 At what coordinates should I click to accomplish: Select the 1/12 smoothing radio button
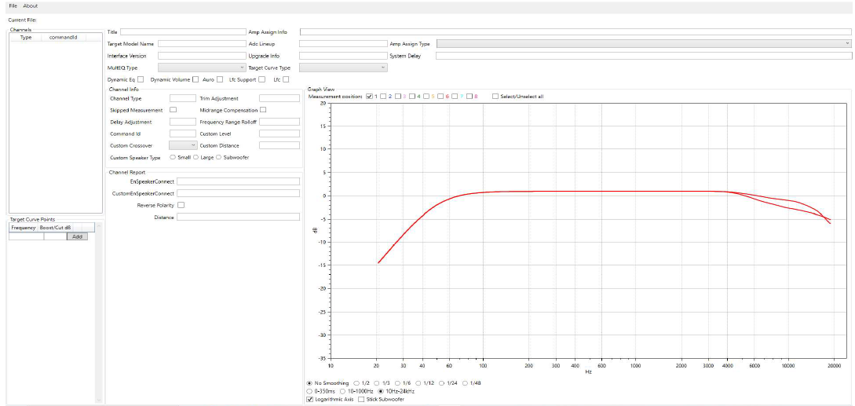(x=418, y=382)
